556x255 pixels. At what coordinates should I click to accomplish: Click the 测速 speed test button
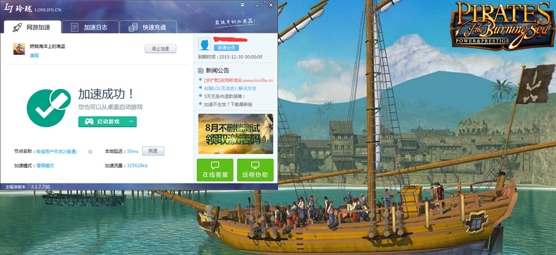153,151
